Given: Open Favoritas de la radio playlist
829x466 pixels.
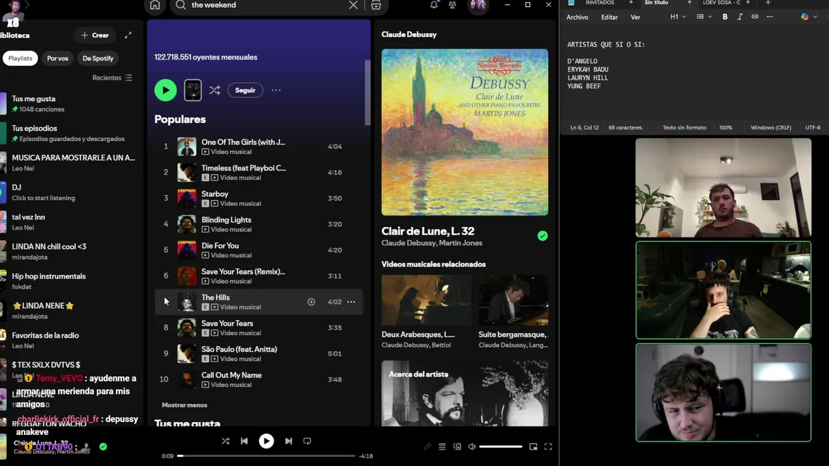Looking at the screenshot, I should pos(70,340).
